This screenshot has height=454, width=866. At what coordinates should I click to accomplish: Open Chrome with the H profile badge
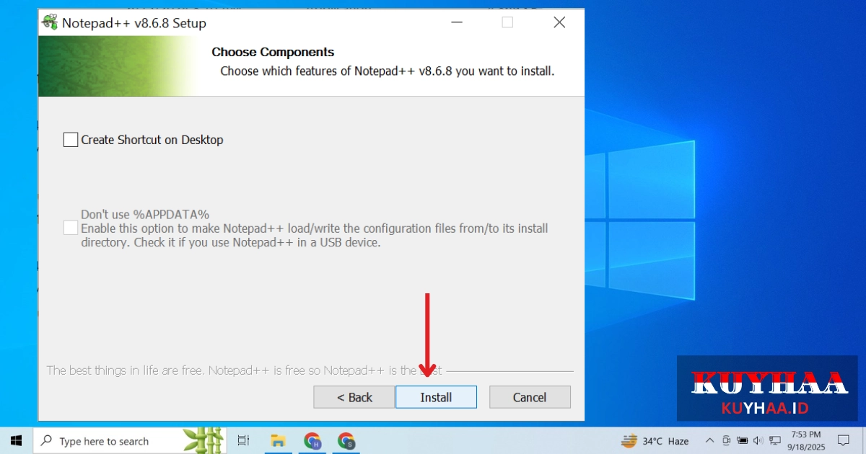312,440
